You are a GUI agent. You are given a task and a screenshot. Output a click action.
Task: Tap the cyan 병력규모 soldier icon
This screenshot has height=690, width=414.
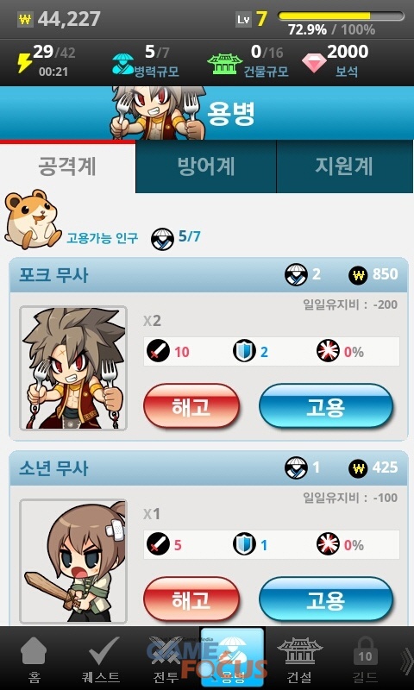click(123, 63)
